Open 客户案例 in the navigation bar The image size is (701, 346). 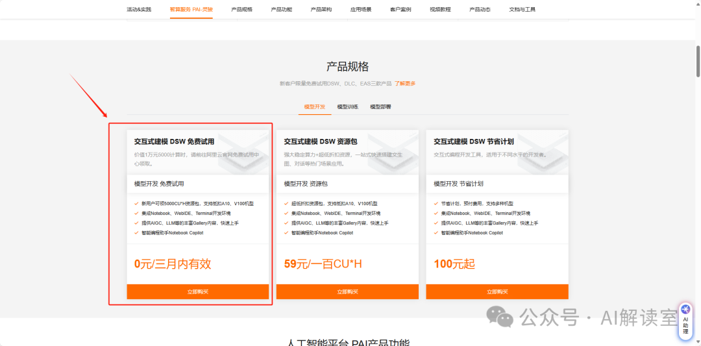400,9
